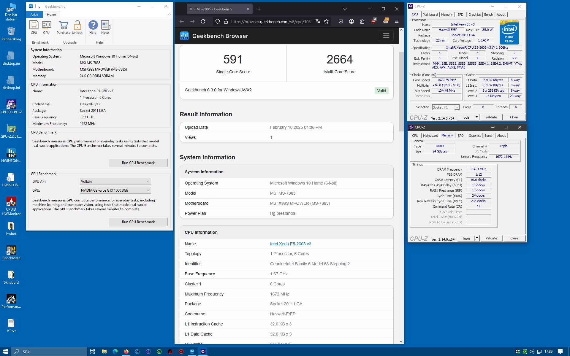Open Tools dropdown arrow in lower CPU-Z
Image resolution: width=570 pixels, height=356 pixels.
click(x=477, y=238)
